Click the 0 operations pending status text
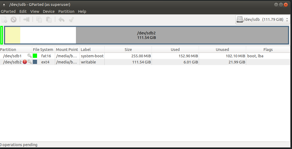 click(19, 145)
